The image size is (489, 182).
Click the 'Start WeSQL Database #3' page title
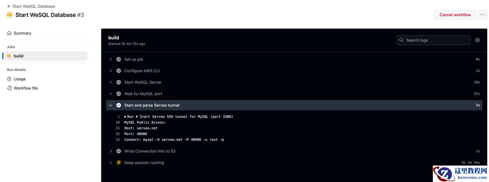[x=50, y=15]
